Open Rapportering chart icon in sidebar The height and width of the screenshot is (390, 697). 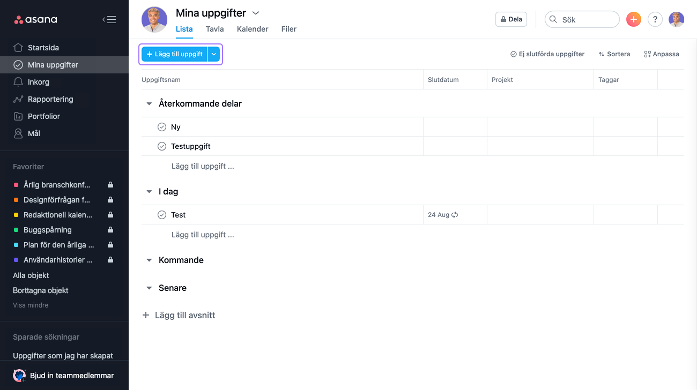pyautogui.click(x=18, y=99)
